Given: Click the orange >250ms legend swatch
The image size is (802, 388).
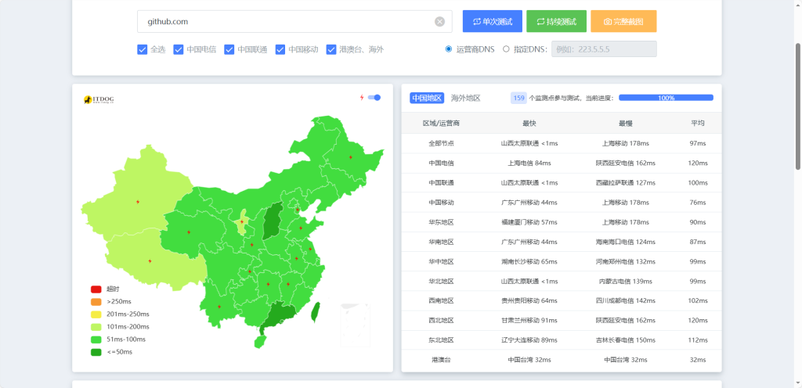Looking at the screenshot, I should pos(96,302).
